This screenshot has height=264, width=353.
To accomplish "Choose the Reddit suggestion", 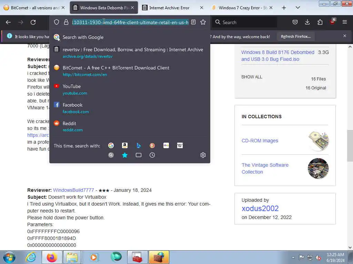I will (130, 126).
